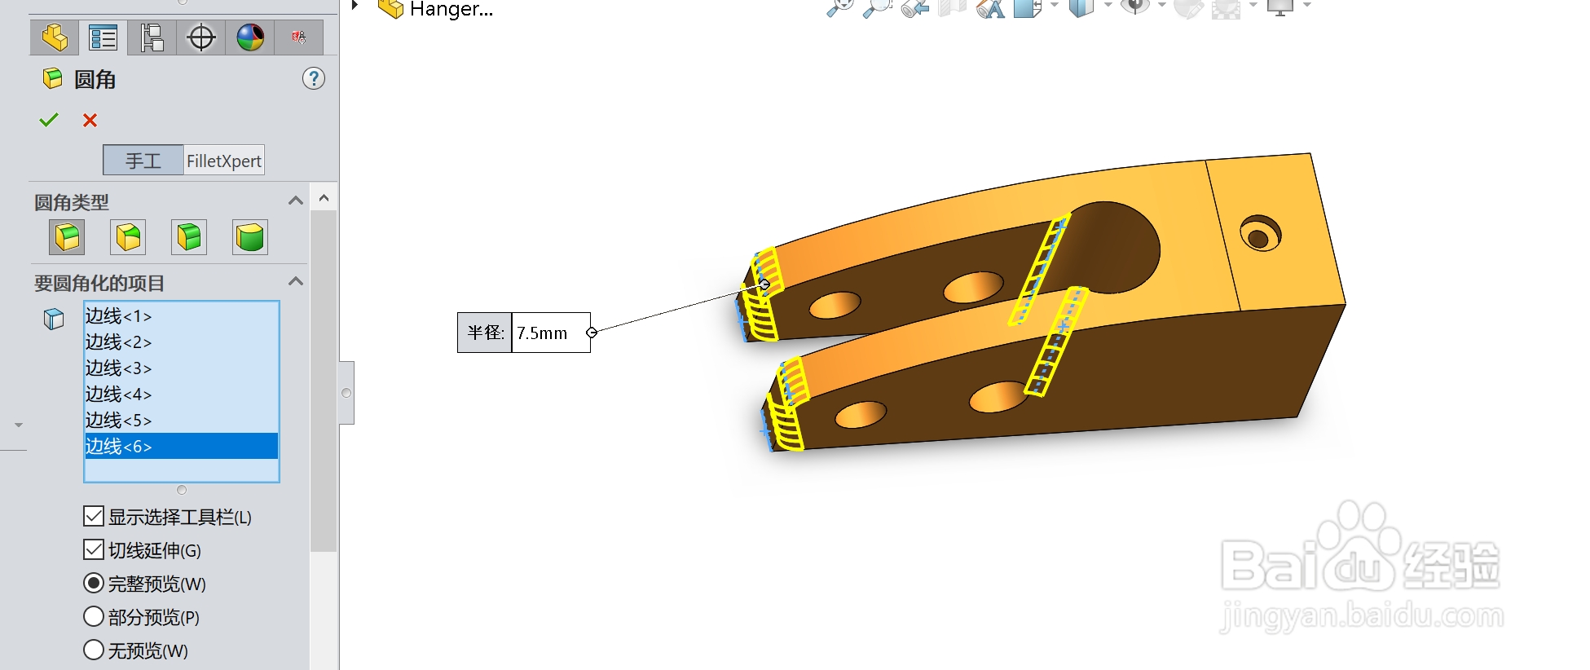Select the 手工 manual mode button

[143, 161]
